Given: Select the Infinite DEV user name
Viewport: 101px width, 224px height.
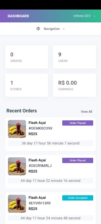Looking at the screenshot, I should (x=82, y=16).
